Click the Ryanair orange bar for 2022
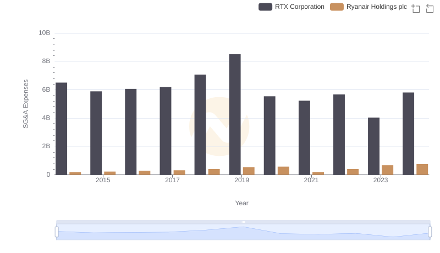 [x=353, y=172]
